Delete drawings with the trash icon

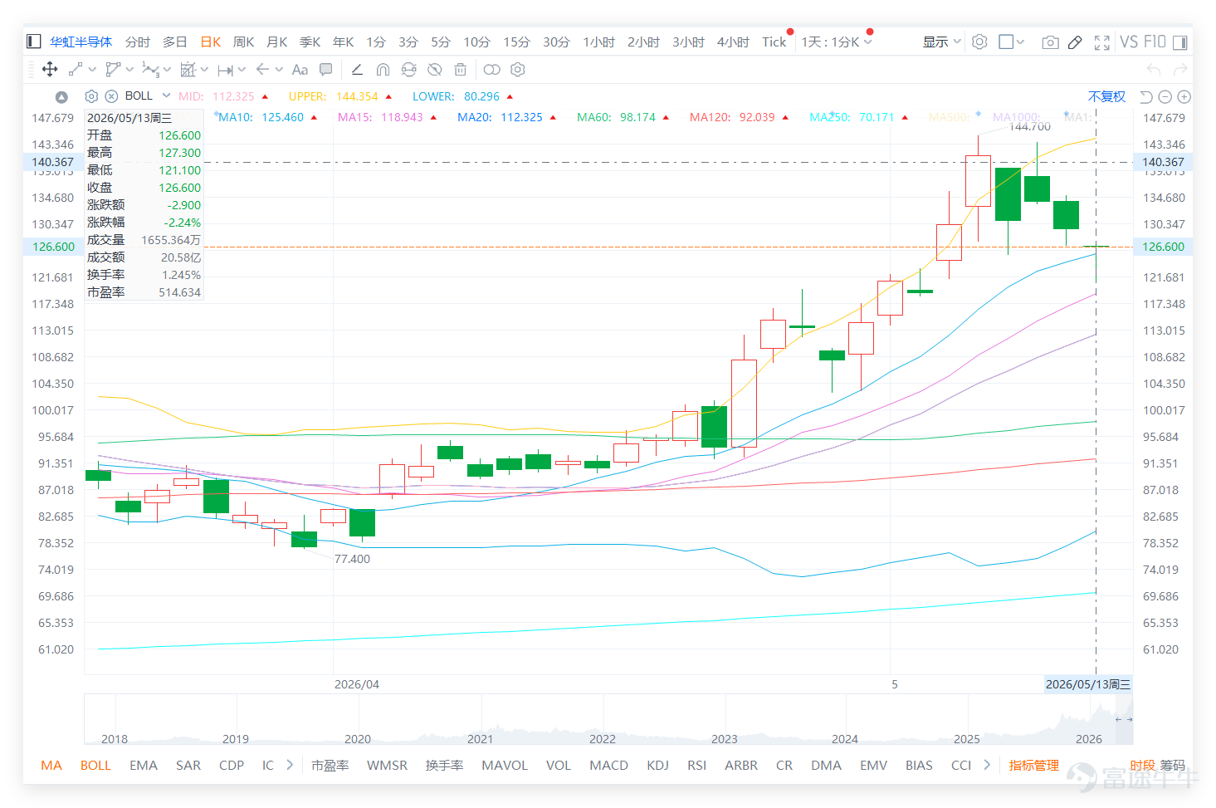coord(460,69)
